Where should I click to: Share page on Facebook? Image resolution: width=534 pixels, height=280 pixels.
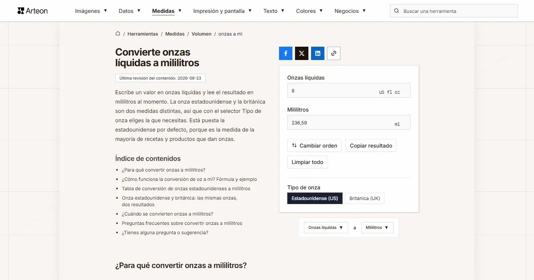click(286, 53)
